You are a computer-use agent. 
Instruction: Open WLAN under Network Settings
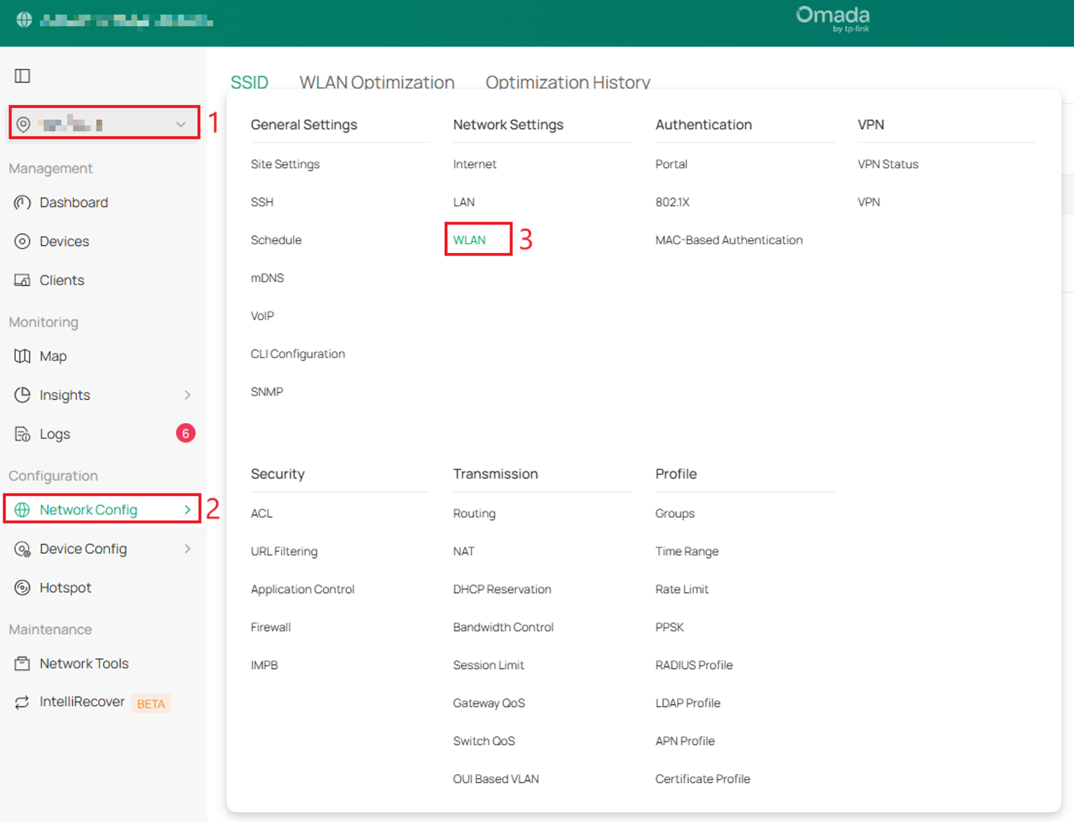click(469, 240)
